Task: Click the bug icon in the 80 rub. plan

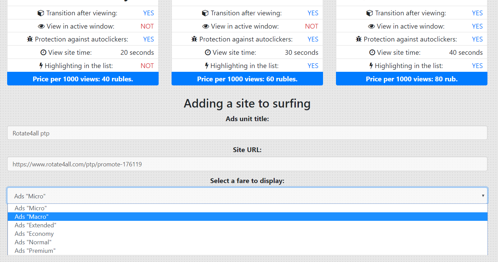Action: coord(358,39)
